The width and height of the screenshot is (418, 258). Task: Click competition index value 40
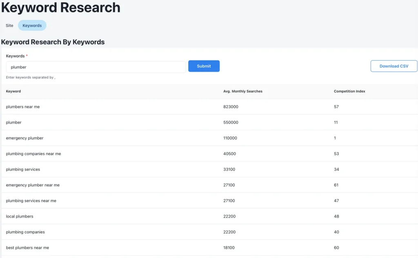336,232
